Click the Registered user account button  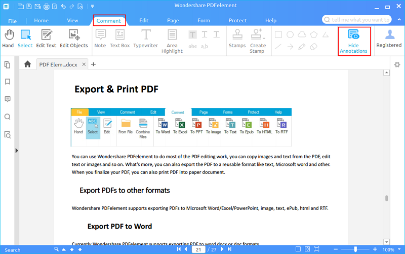pyautogui.click(x=389, y=39)
